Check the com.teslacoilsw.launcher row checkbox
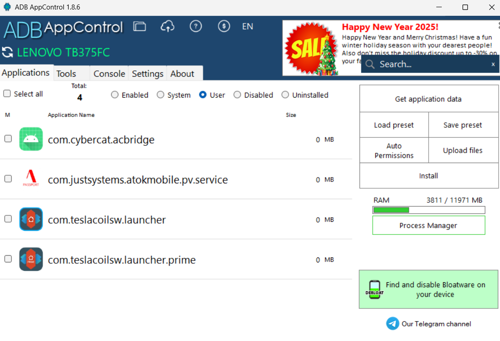Image resolution: width=500 pixels, height=341 pixels. [8, 219]
